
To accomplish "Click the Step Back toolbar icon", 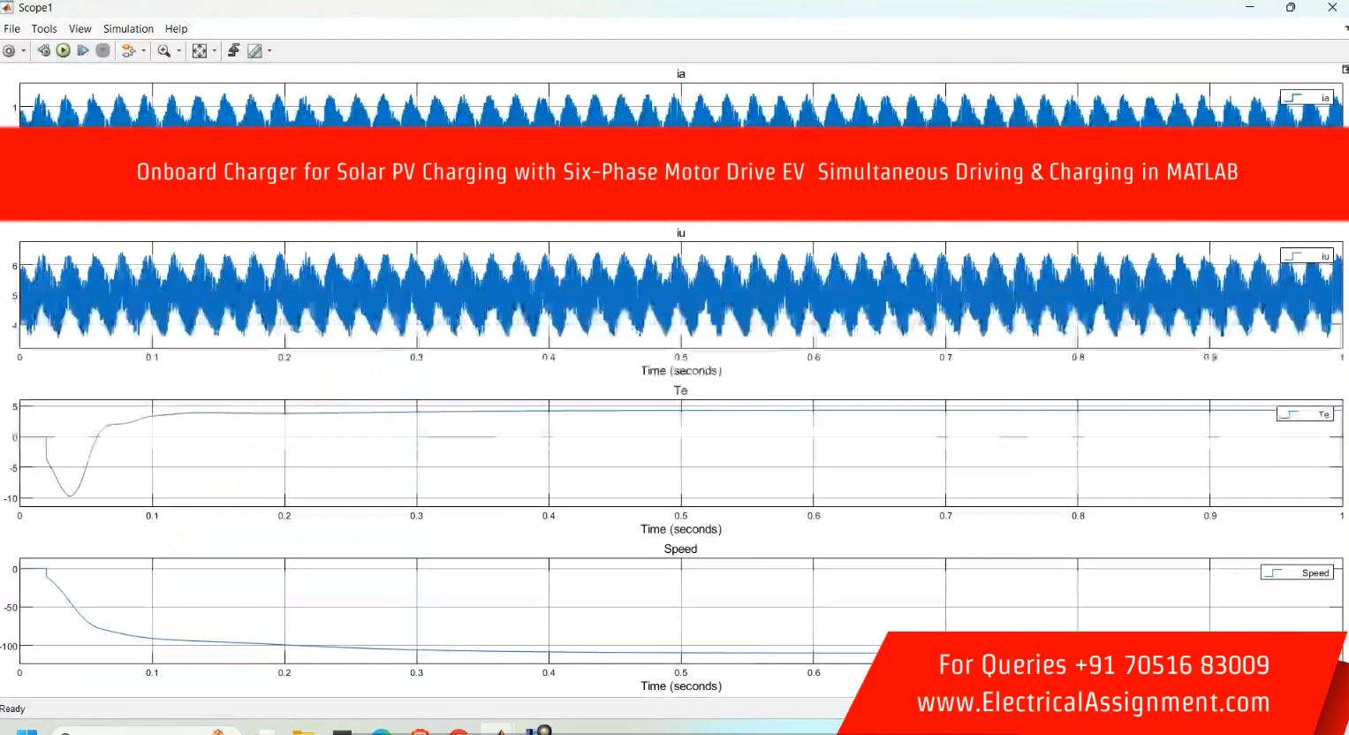I will (43, 51).
